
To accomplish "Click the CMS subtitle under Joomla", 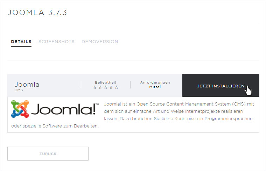I will click(19, 90).
